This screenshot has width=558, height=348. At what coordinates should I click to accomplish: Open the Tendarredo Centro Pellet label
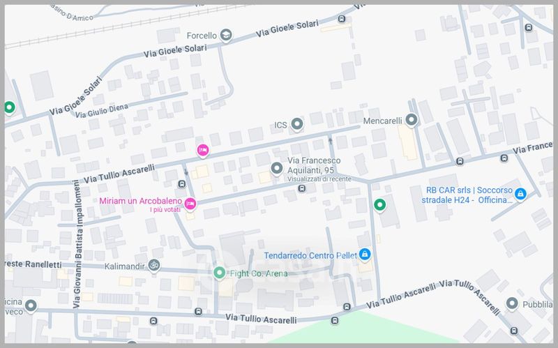point(310,255)
